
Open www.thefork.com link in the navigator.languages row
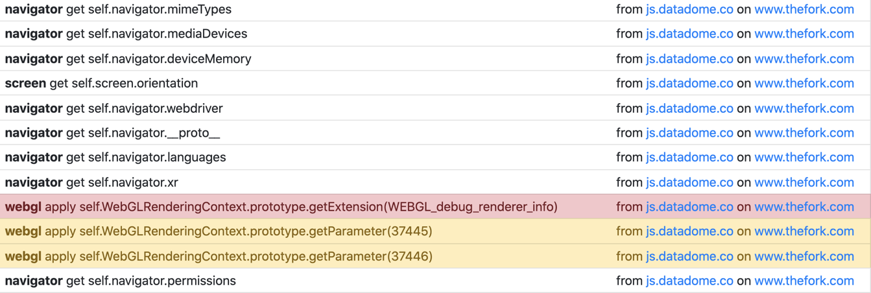804,158
